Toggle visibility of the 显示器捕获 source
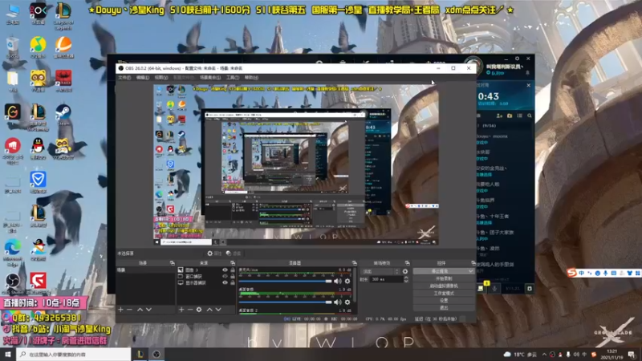This screenshot has width=642, height=361. 225,283
